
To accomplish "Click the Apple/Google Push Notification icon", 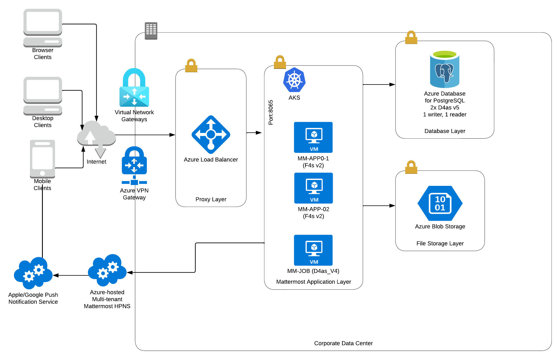I will coord(33,273).
